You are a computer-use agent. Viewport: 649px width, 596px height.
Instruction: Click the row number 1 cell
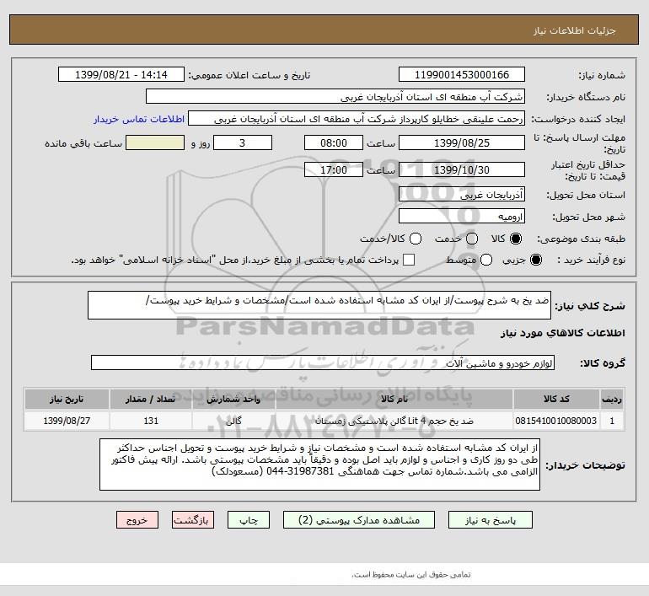click(x=612, y=421)
